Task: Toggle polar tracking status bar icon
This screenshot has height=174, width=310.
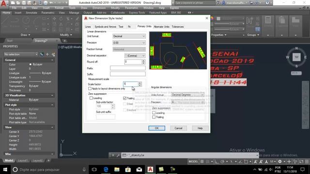Action: (x=222, y=161)
